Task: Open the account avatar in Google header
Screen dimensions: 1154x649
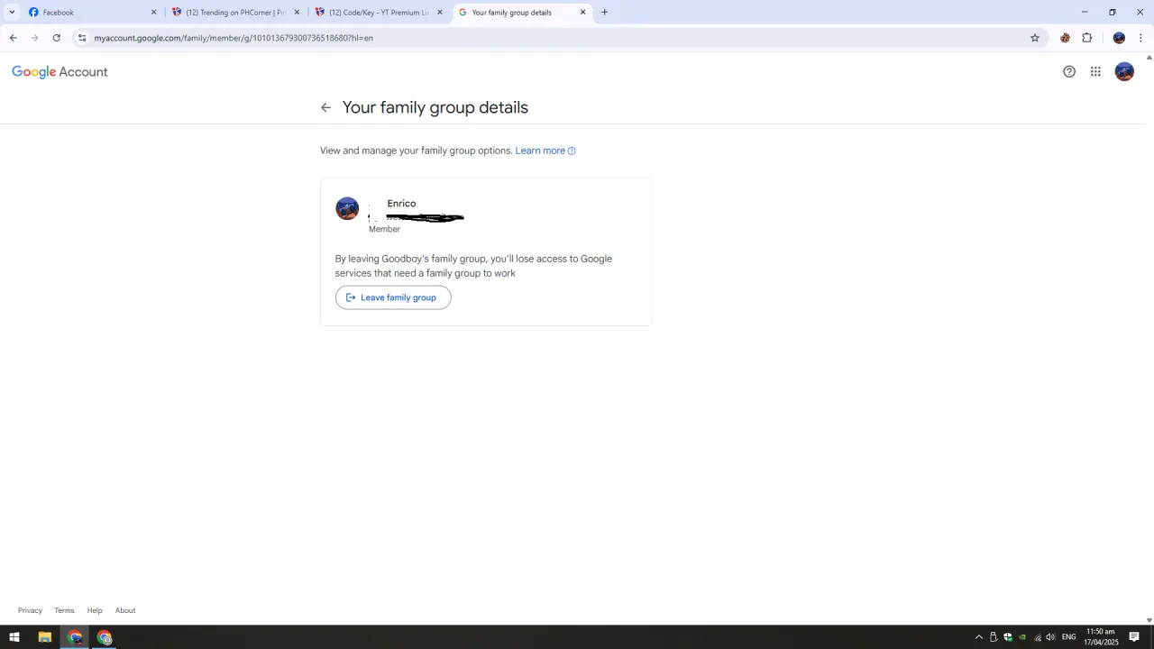Action: [1124, 72]
